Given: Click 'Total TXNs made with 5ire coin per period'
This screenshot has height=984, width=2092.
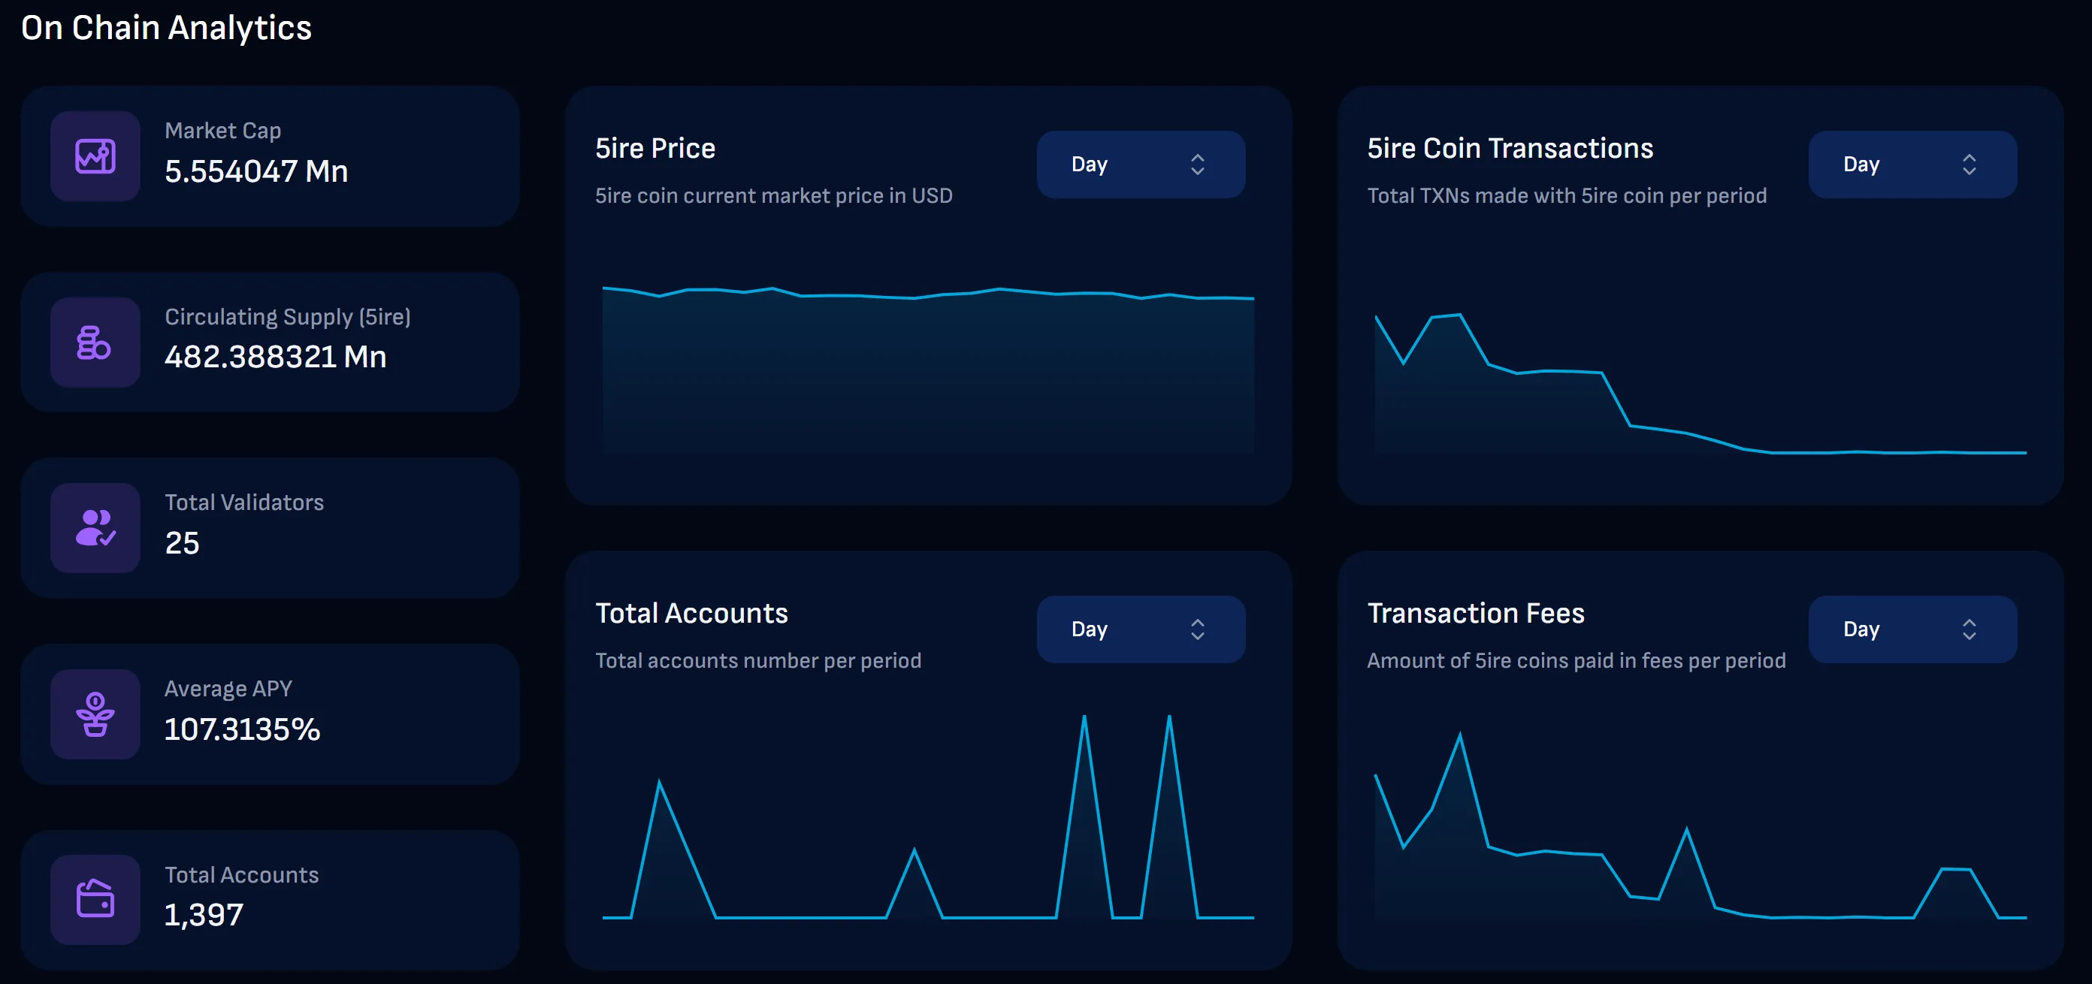Looking at the screenshot, I should 1567,195.
